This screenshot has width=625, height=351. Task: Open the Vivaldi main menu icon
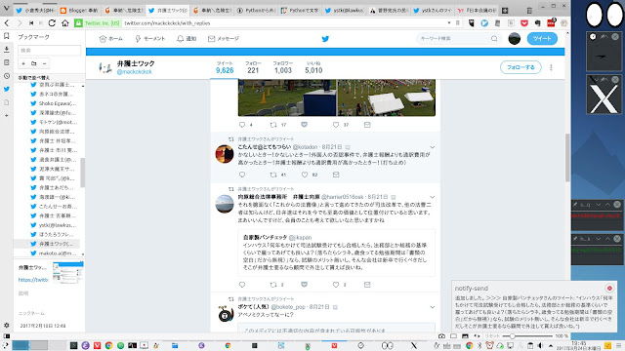pyautogui.click(x=6, y=8)
